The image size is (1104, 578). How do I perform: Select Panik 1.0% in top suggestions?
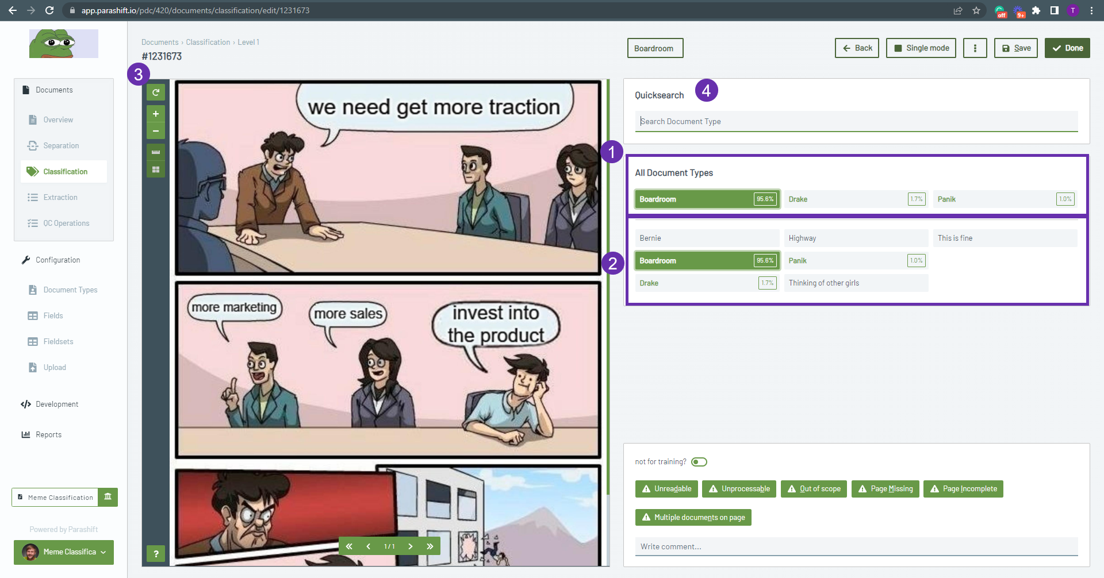pyautogui.click(x=1005, y=199)
